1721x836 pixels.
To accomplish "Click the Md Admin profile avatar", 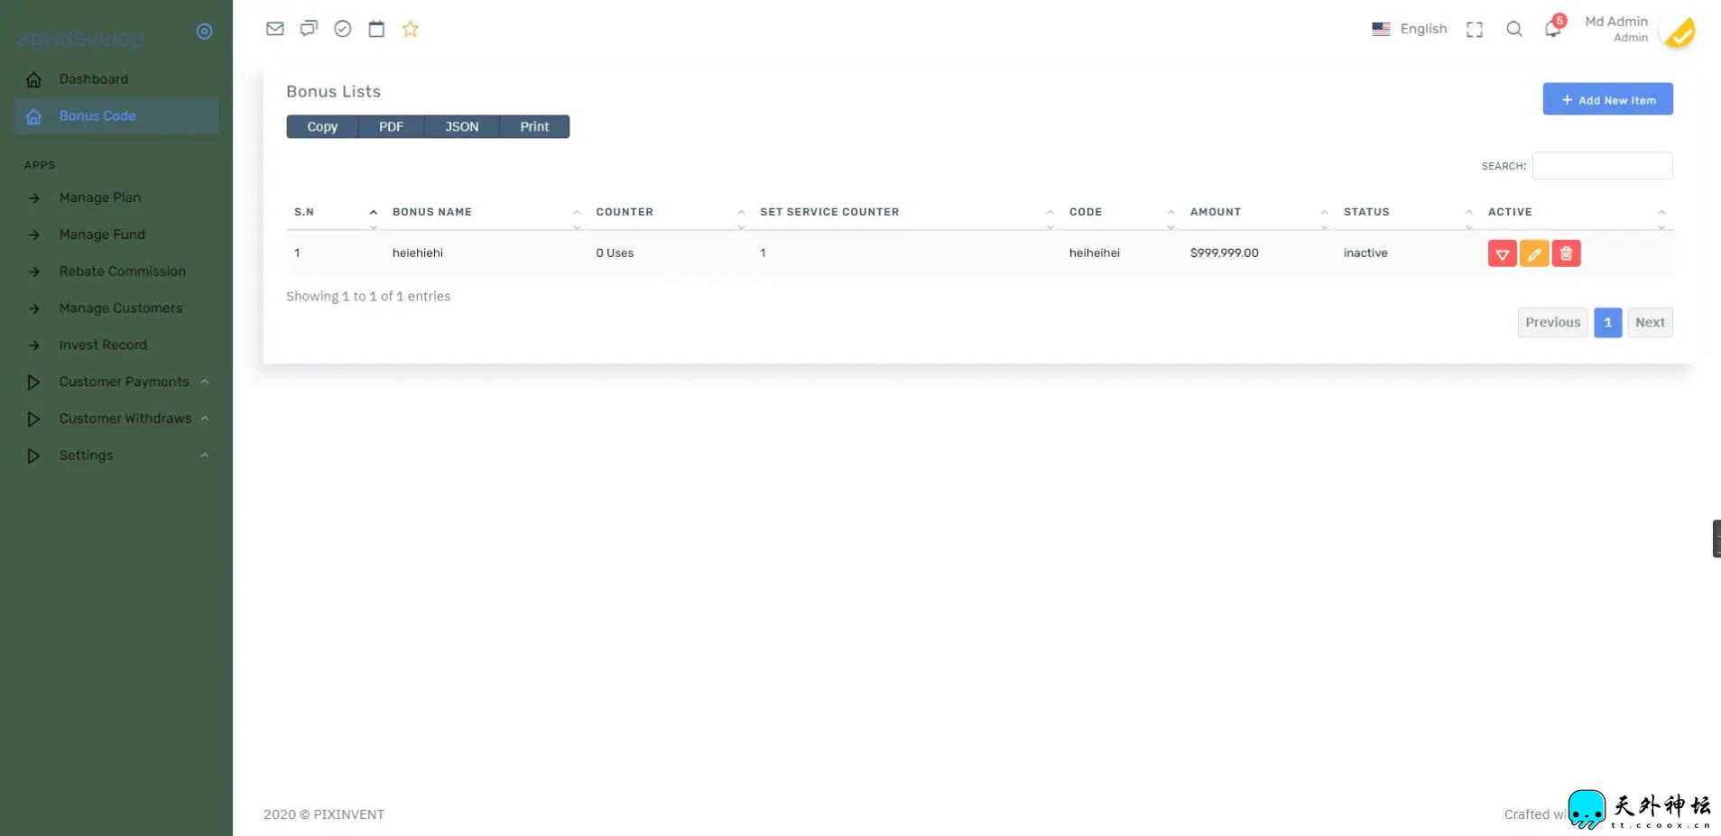I will point(1679,32).
